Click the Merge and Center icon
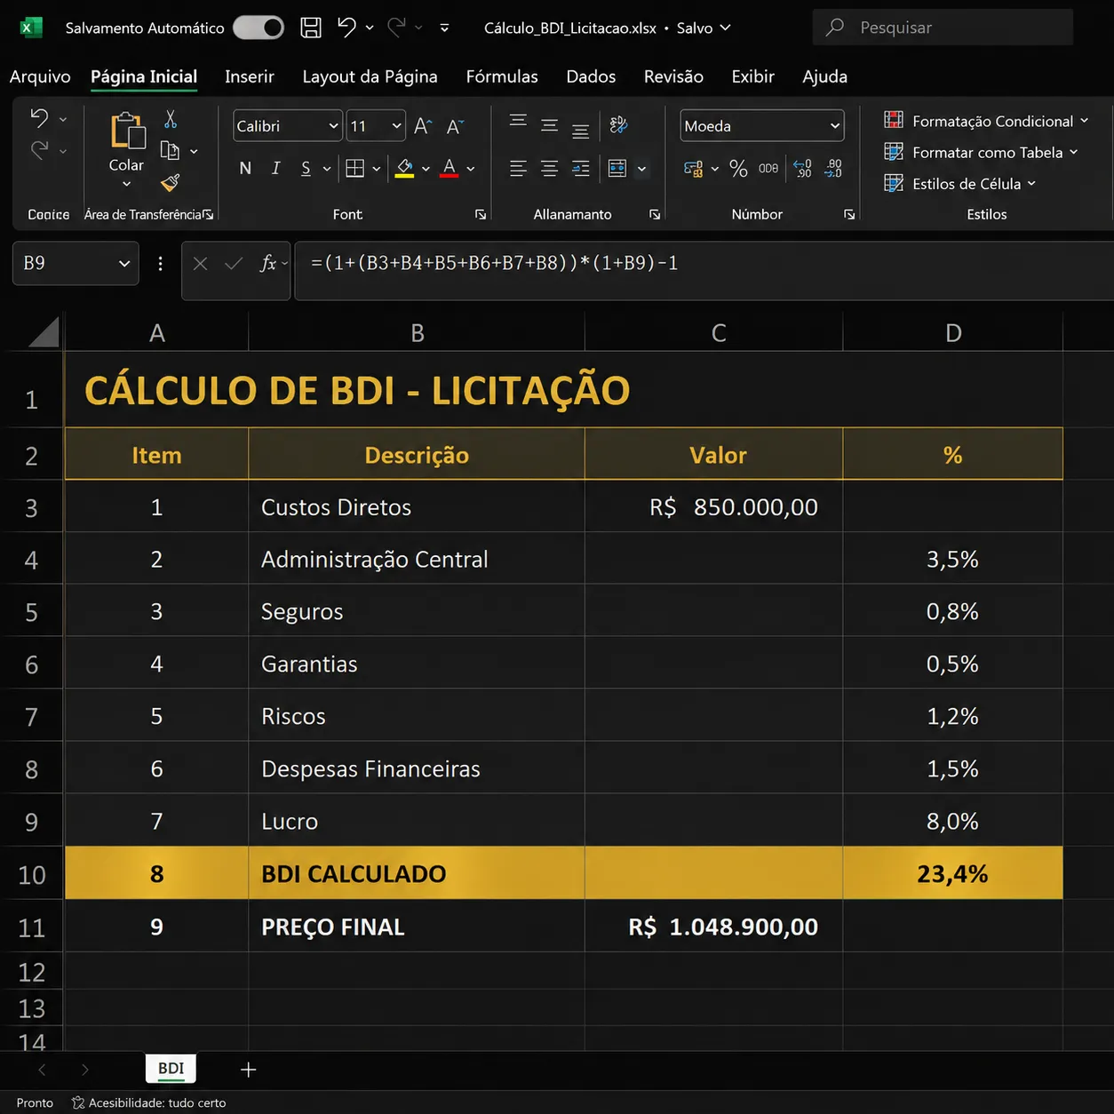This screenshot has width=1114, height=1114. (617, 168)
